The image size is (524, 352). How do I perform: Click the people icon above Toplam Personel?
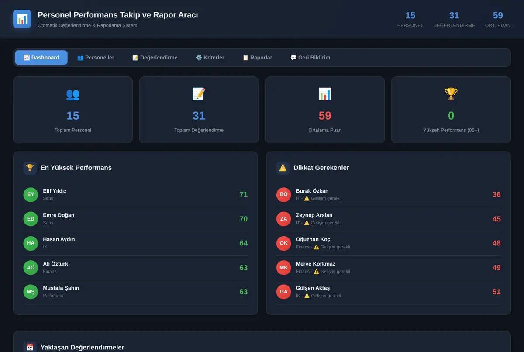(x=73, y=94)
